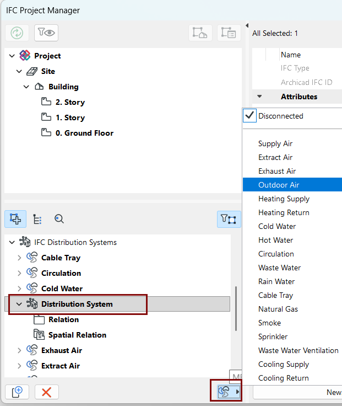The image size is (342, 406).
Task: Click the refresh/update IFC tree icon
Action: pyautogui.click(x=17, y=33)
